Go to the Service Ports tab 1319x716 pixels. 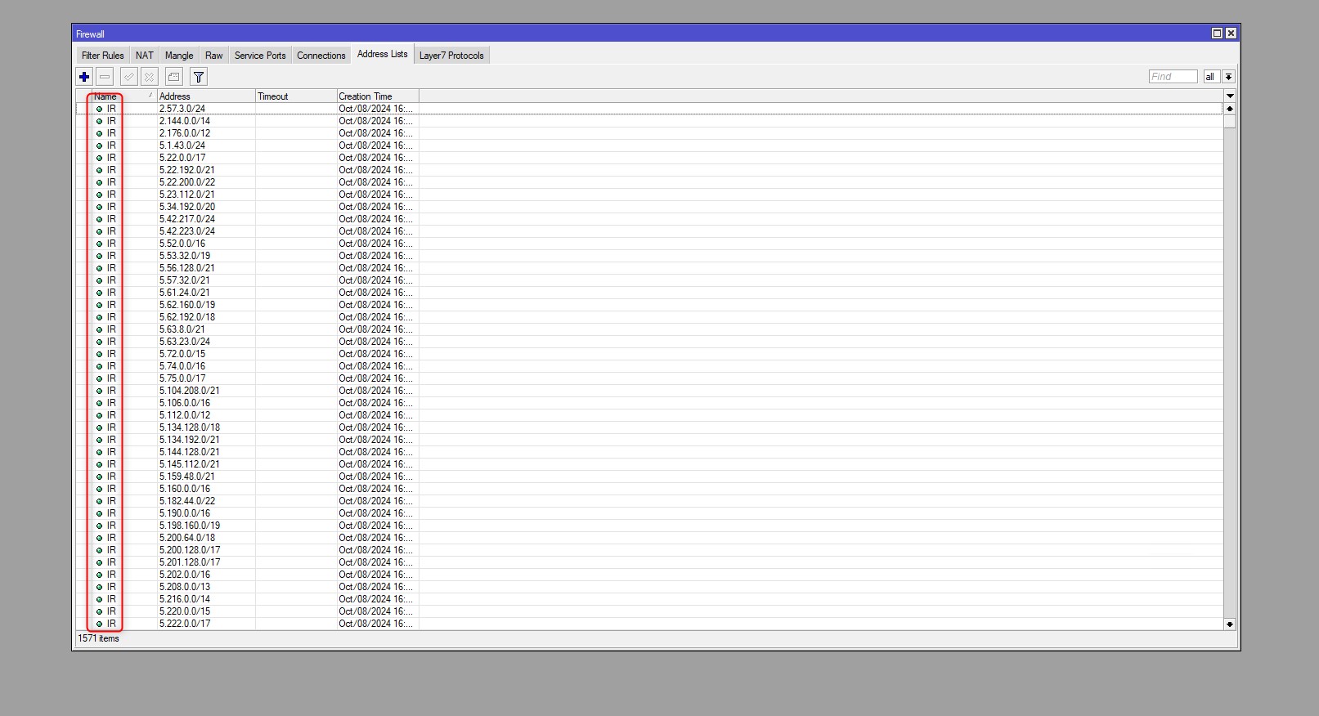click(260, 56)
